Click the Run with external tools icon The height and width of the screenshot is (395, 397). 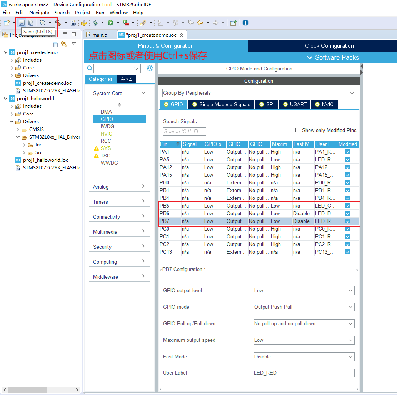coord(125,23)
